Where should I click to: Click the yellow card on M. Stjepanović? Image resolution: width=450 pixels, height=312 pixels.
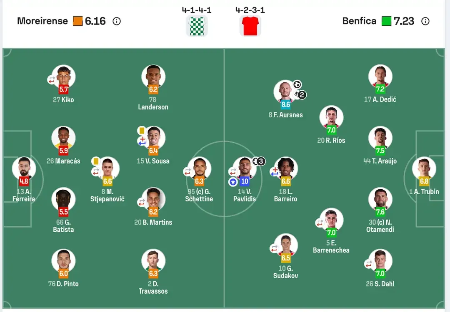pos(96,161)
